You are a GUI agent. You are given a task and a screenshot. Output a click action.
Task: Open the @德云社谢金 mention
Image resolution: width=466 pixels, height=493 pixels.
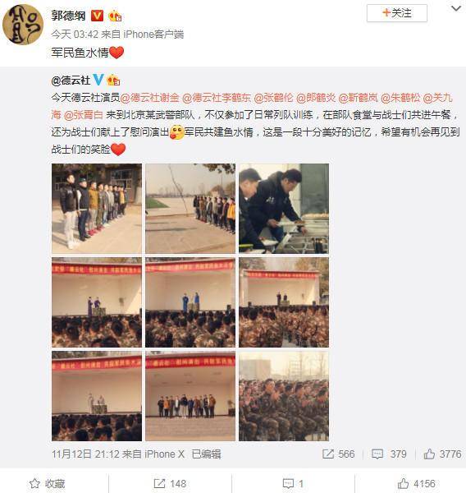(149, 98)
